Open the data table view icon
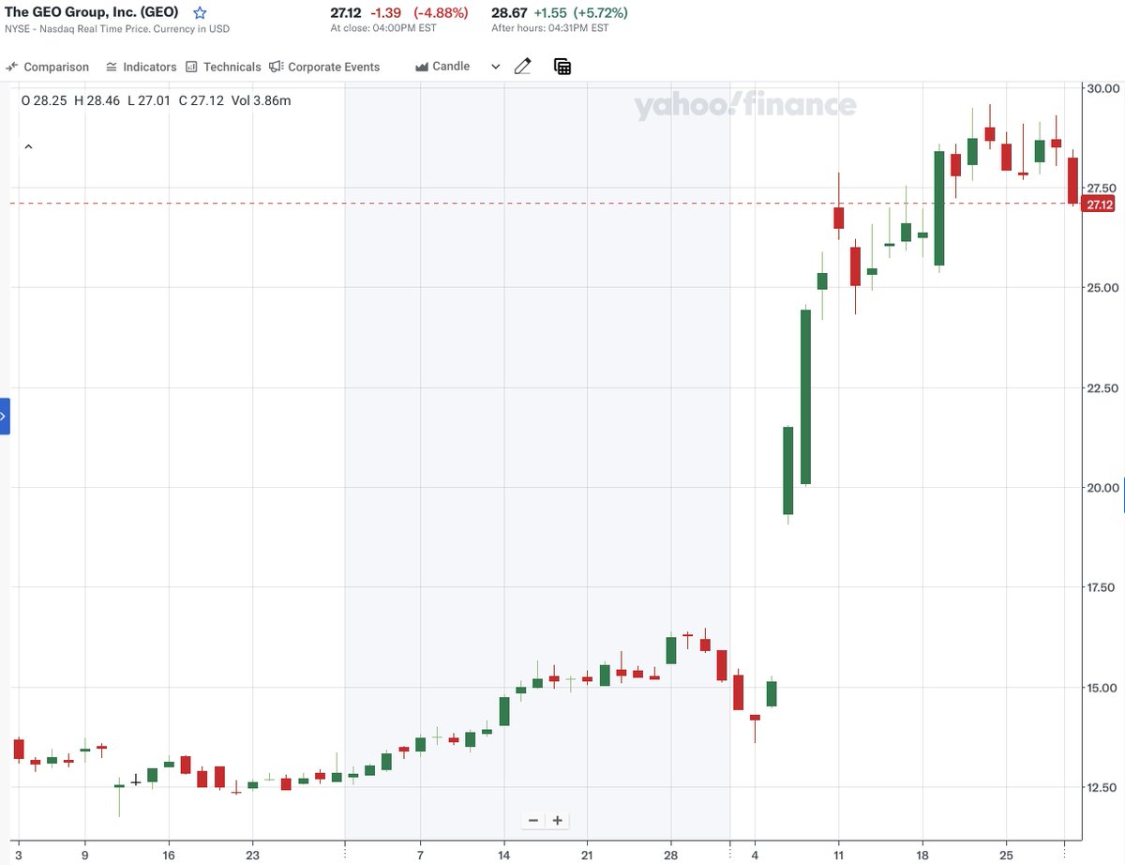 pyautogui.click(x=562, y=67)
